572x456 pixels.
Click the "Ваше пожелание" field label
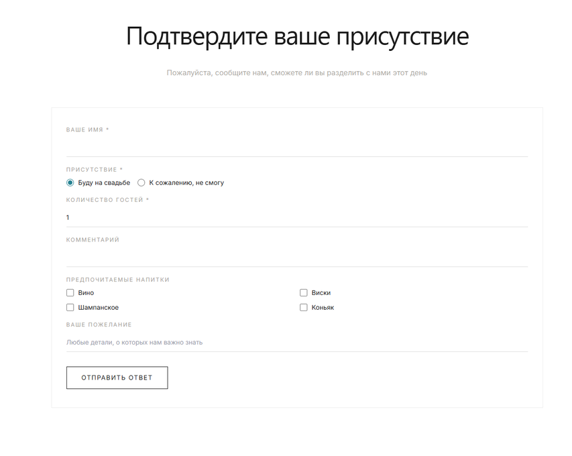pos(99,325)
